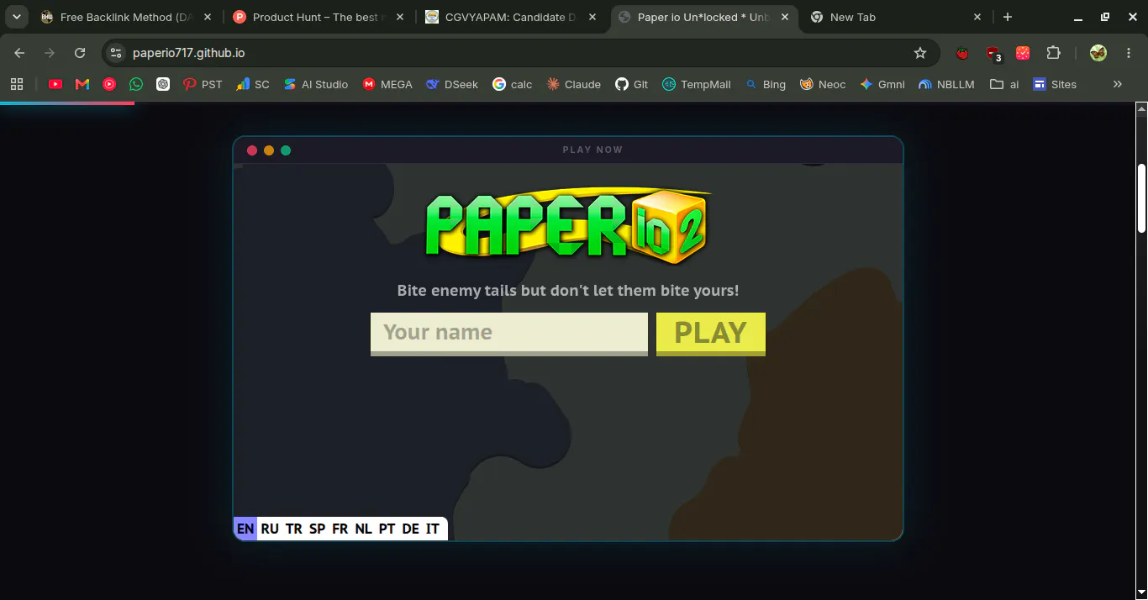Image resolution: width=1148 pixels, height=600 pixels.
Task: Close the CGVYAPAM tab
Action: pyautogui.click(x=592, y=17)
